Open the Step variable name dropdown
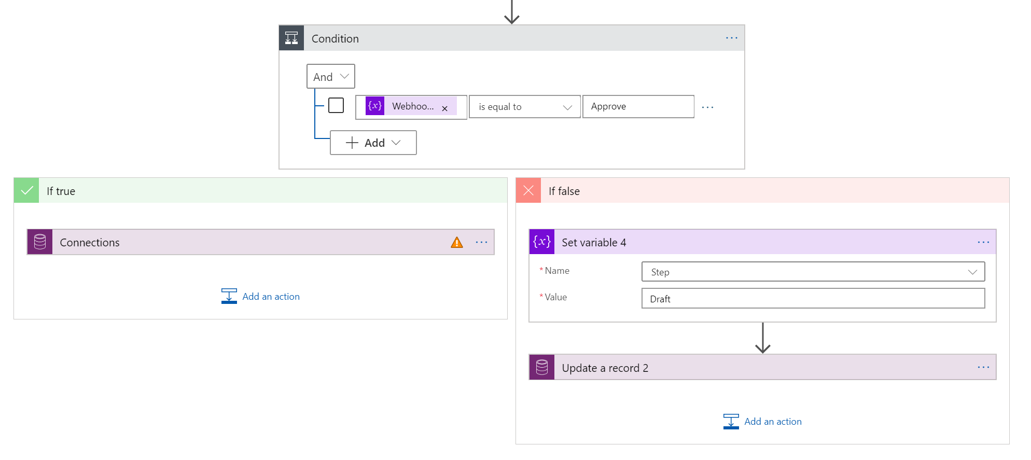This screenshot has height=460, width=1031. 813,272
